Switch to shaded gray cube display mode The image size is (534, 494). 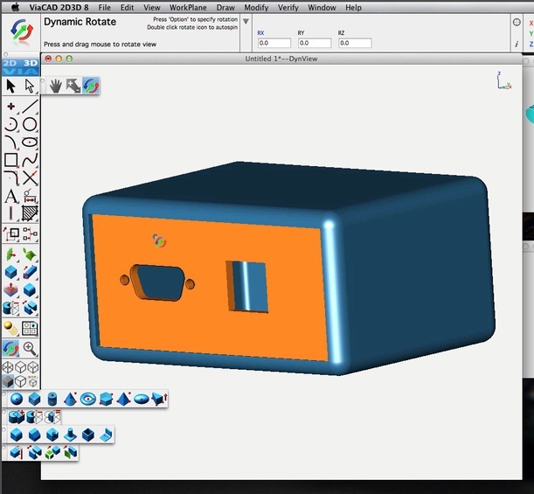click(x=8, y=381)
